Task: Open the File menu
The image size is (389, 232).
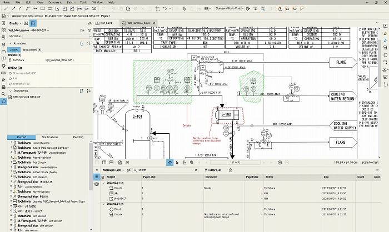Action: point(18,2)
